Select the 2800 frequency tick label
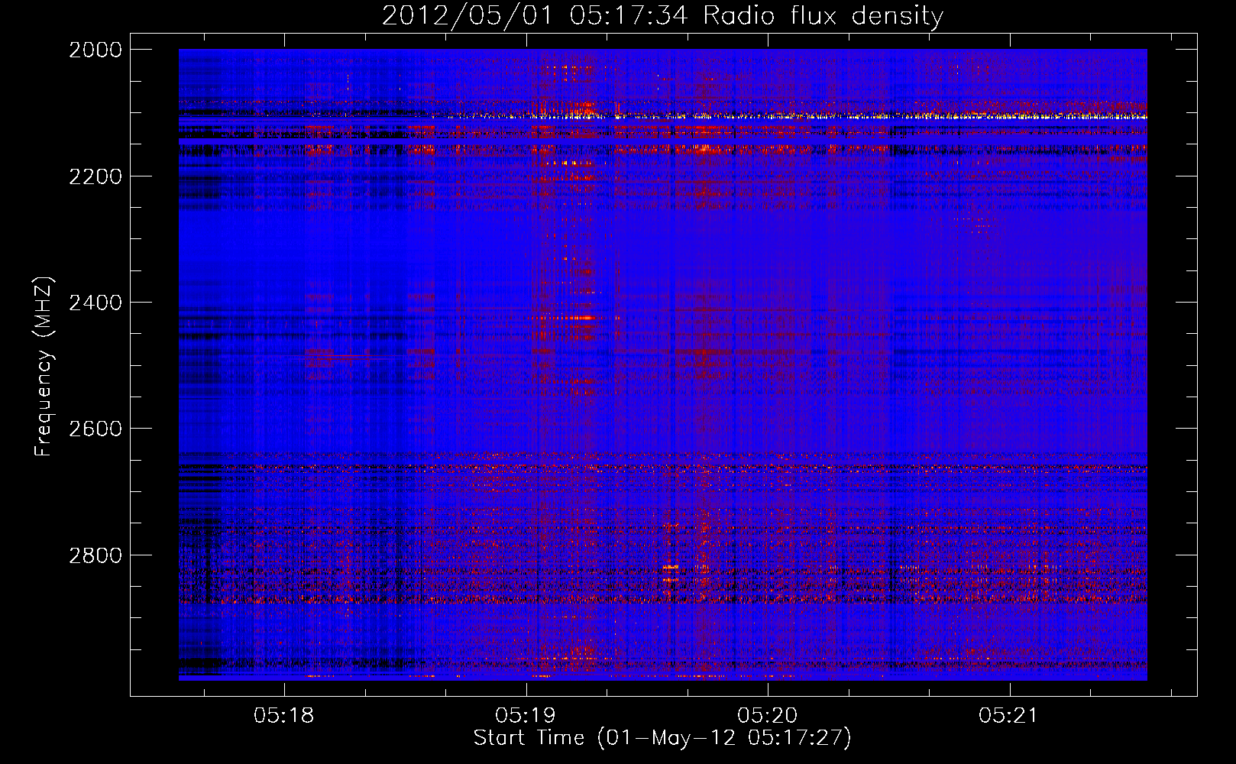This screenshot has height=764, width=1236. (95, 555)
